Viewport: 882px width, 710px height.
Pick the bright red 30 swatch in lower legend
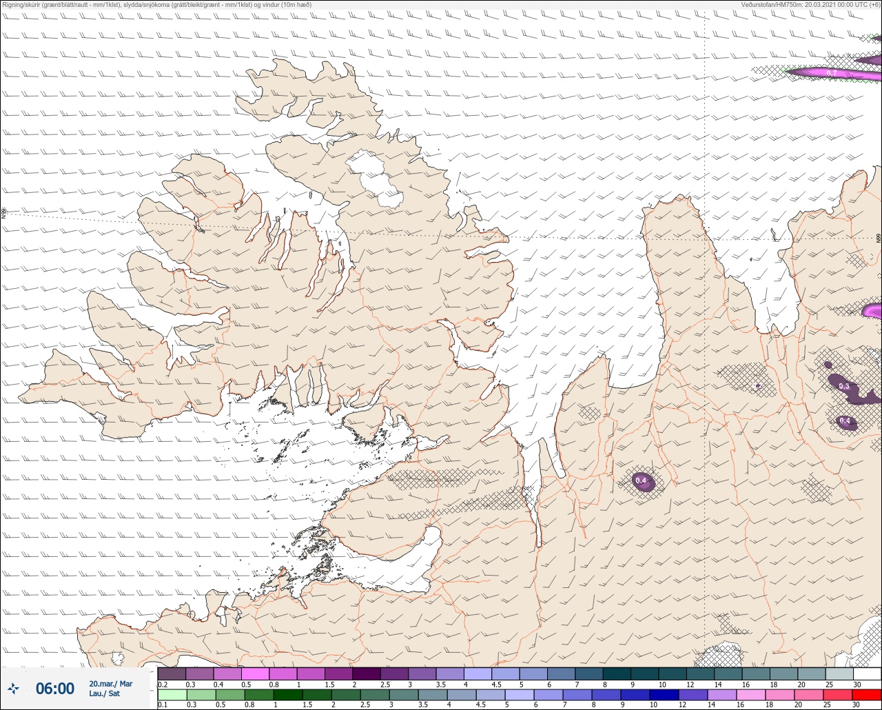click(x=866, y=695)
